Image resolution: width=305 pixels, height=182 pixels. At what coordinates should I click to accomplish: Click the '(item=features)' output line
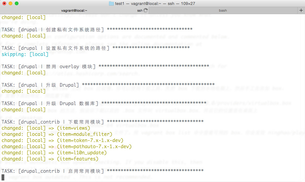(x=50, y=159)
